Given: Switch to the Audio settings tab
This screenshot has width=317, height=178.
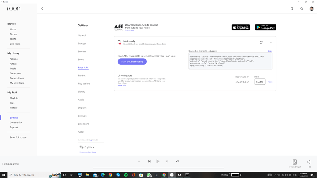Looking at the screenshot, I should (81, 100).
